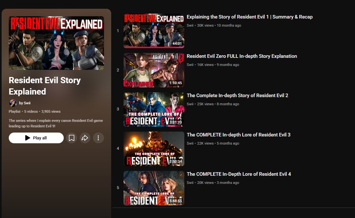Open the Resident Evil 2 lore thumbnail

click(x=154, y=109)
